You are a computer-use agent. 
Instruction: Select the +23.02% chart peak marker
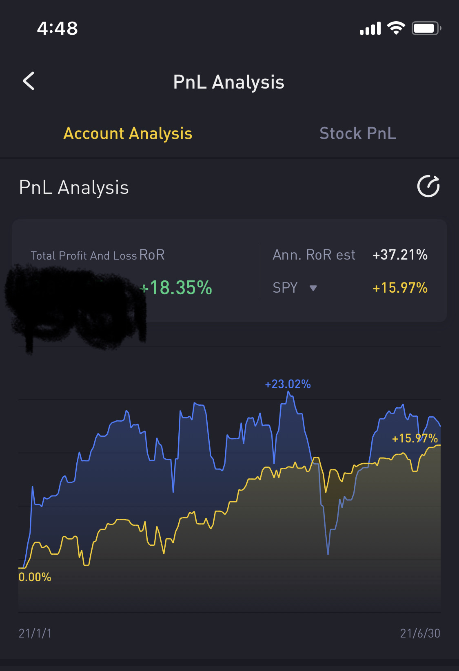288,384
